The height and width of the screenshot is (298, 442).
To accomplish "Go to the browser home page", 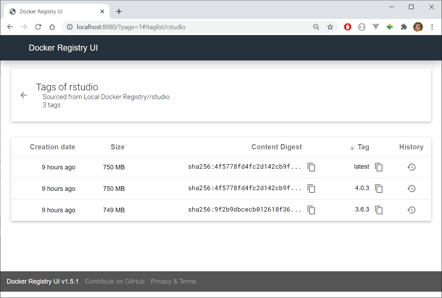I will 52,27.
